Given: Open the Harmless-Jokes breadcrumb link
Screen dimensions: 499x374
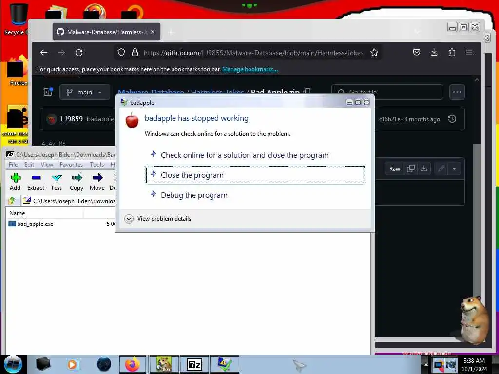Looking at the screenshot, I should [217, 92].
